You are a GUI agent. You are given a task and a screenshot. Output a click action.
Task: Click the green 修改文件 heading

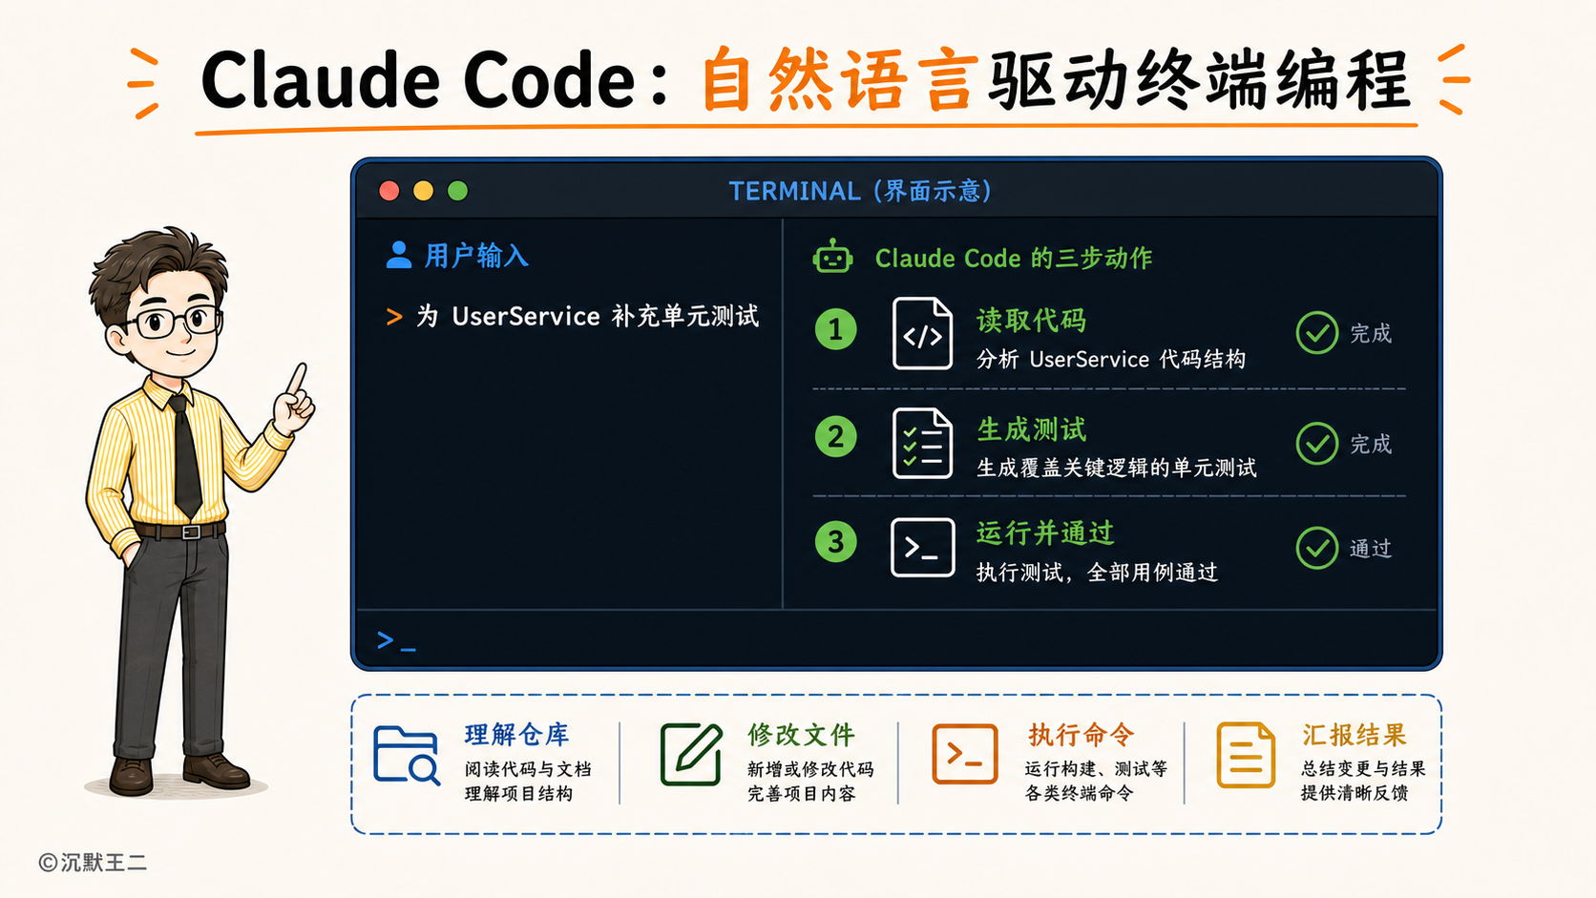801,735
